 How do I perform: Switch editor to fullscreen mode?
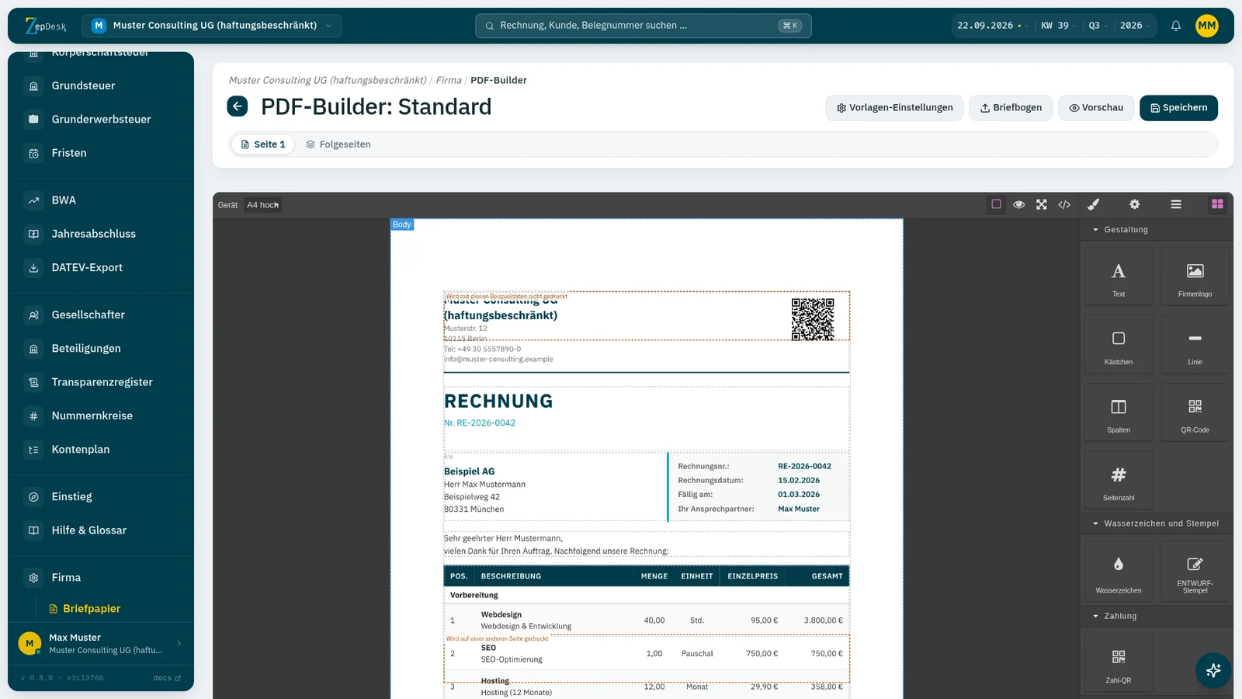pos(1042,204)
